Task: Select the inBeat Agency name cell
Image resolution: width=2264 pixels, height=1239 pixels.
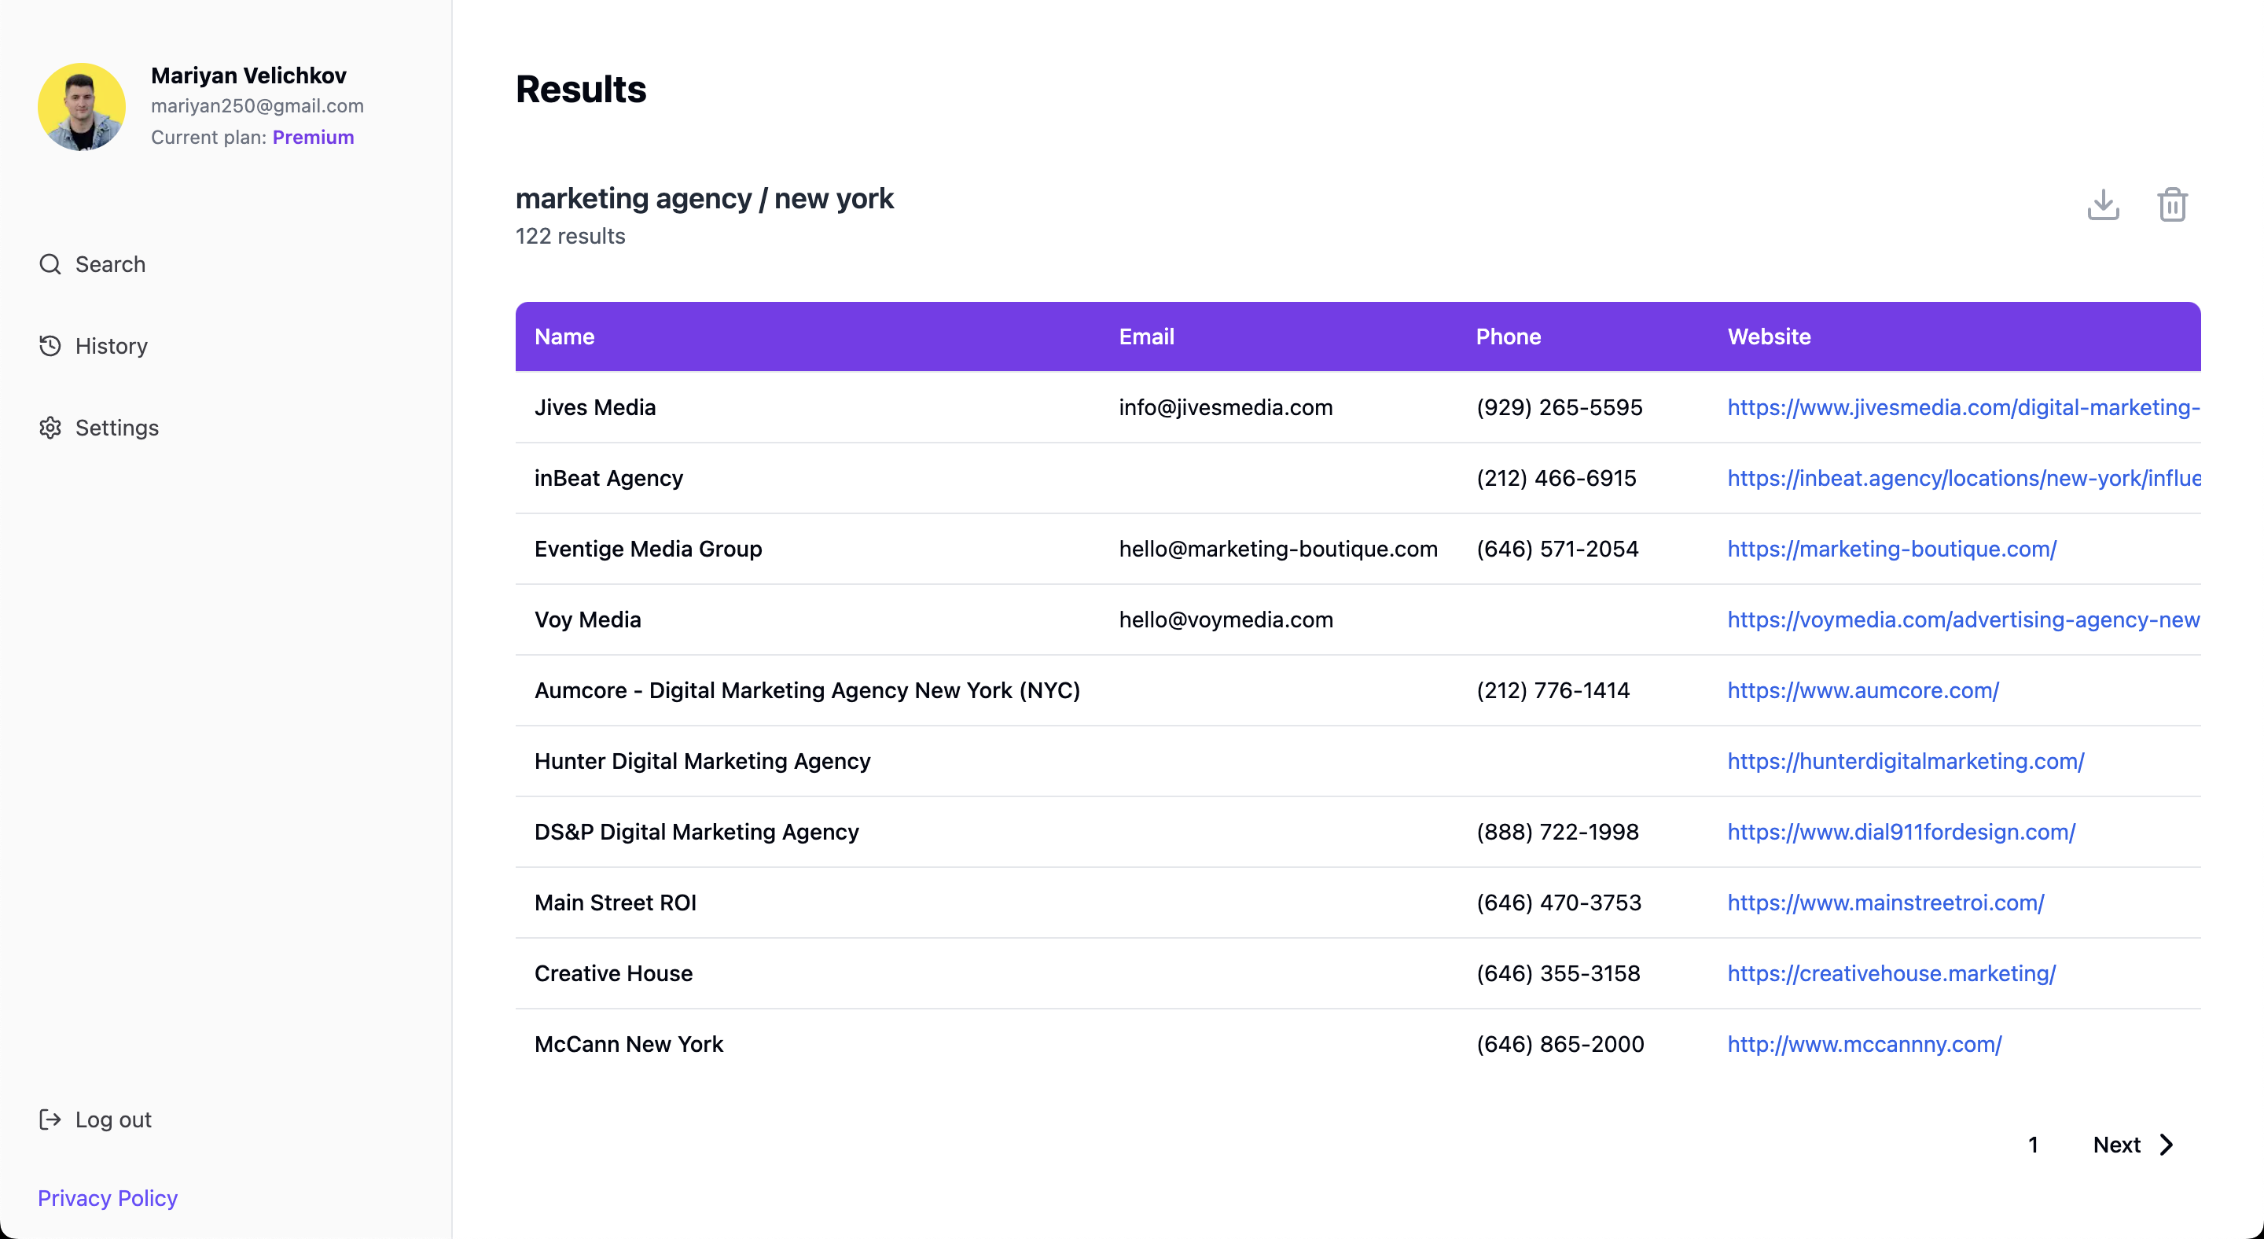Action: click(x=608, y=478)
